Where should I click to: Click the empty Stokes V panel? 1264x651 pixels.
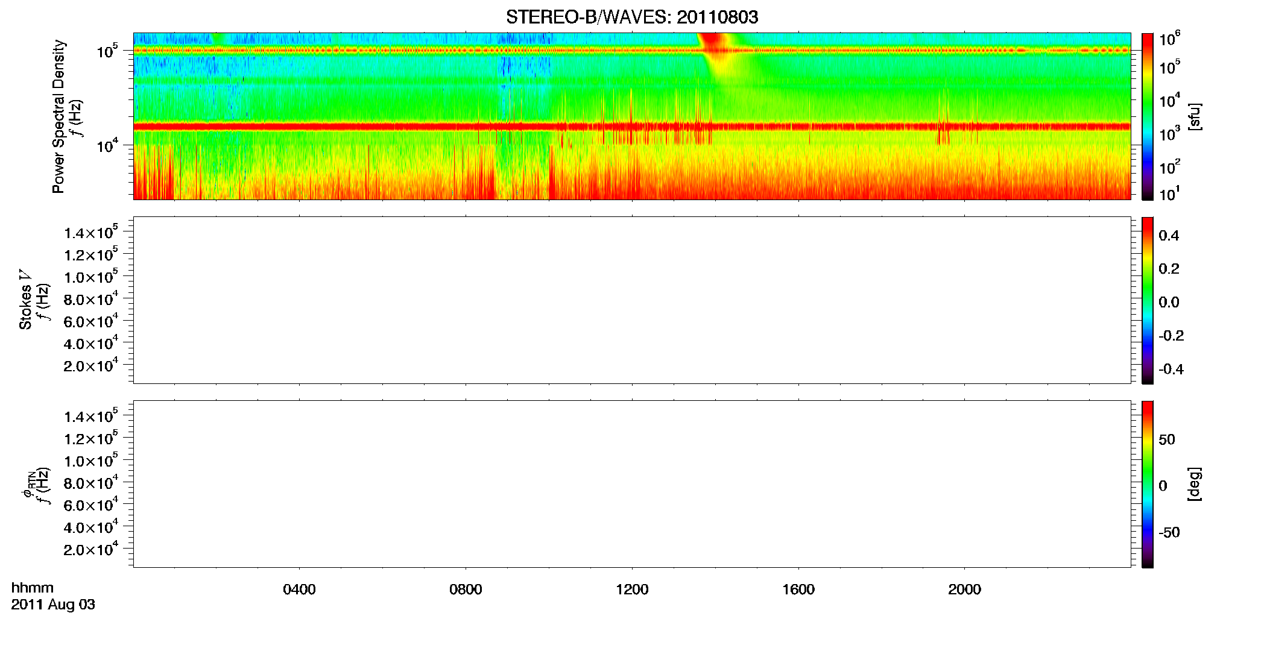coord(632,300)
